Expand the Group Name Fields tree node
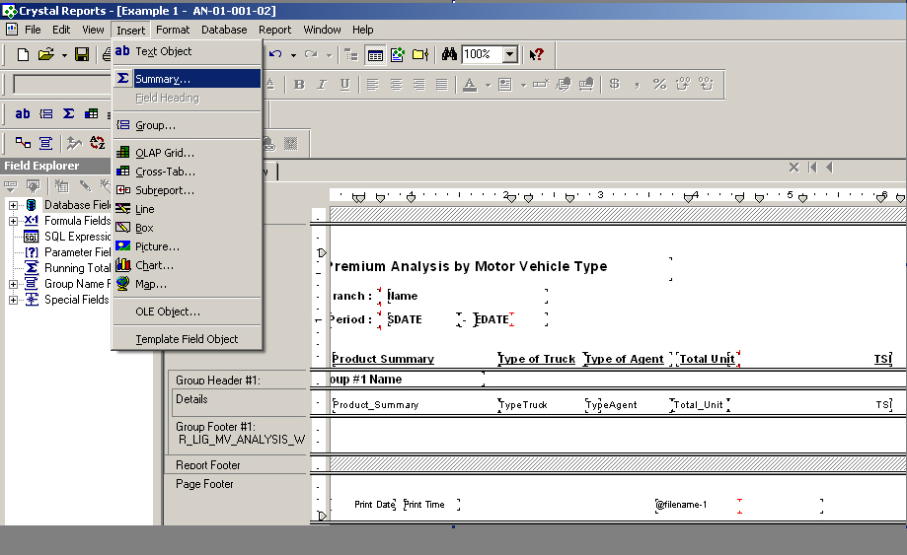The width and height of the screenshot is (907, 555). point(13,284)
